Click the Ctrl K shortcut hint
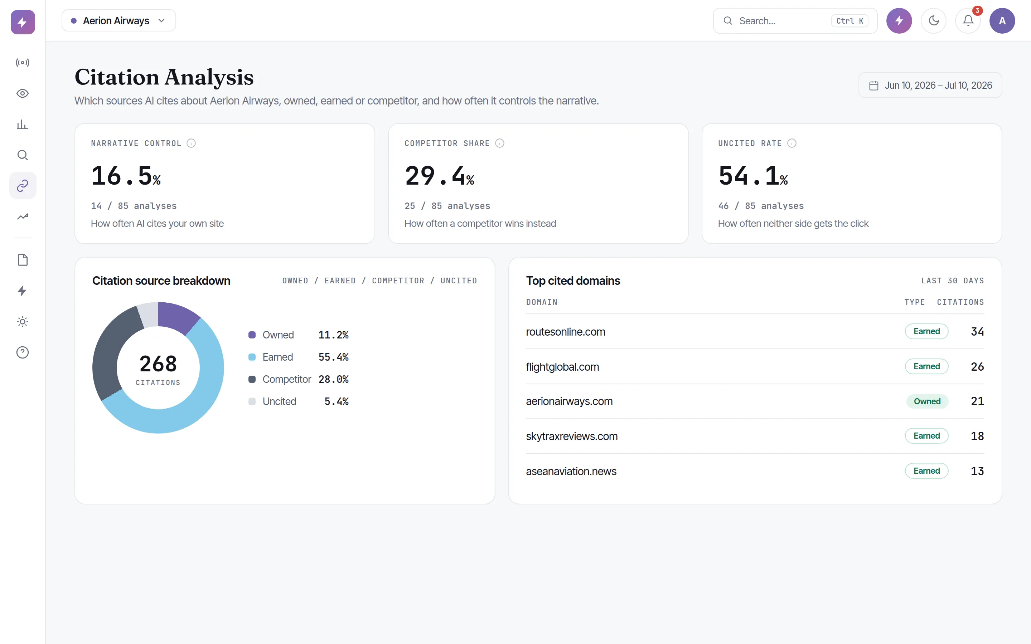1031x644 pixels. [x=850, y=21]
